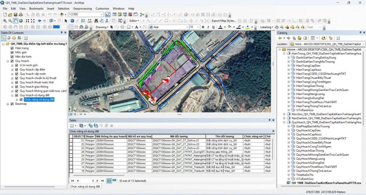The height and width of the screenshot is (195, 366).
Task: Open the Labeling dropdown menu
Action: click(x=266, y=27)
